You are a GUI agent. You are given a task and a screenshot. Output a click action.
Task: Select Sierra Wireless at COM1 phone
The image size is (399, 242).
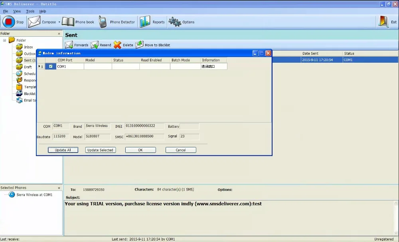(x=34, y=195)
